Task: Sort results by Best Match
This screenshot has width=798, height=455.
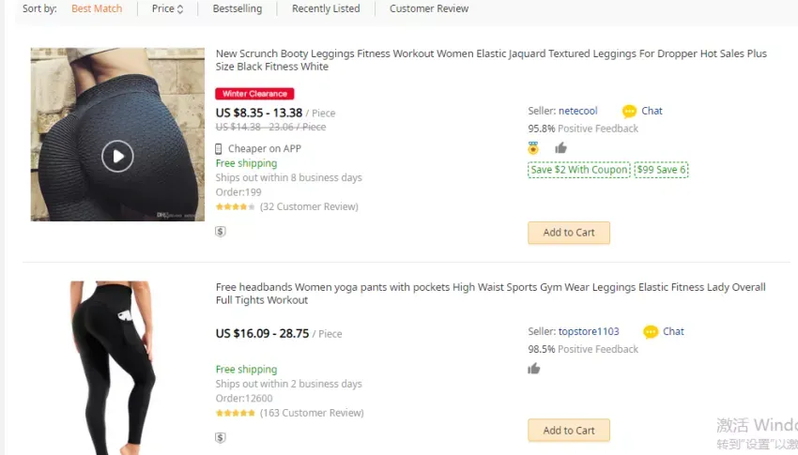Action: click(97, 8)
